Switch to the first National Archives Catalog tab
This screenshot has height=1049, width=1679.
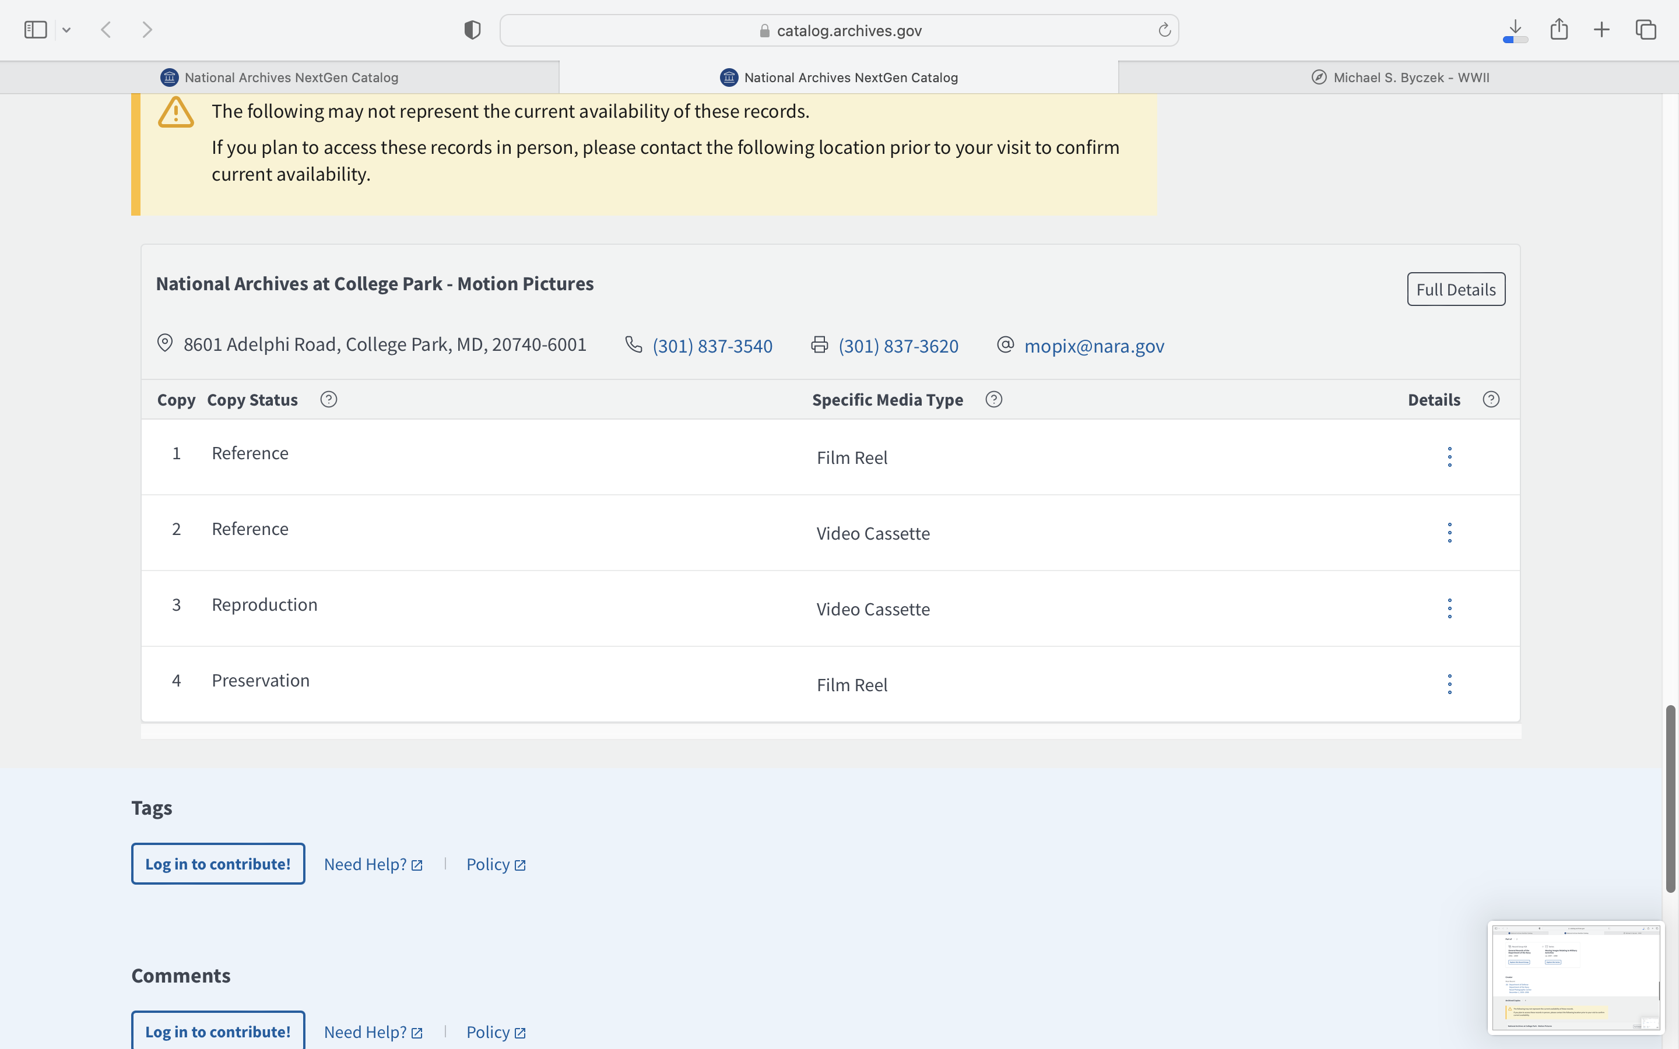point(280,78)
